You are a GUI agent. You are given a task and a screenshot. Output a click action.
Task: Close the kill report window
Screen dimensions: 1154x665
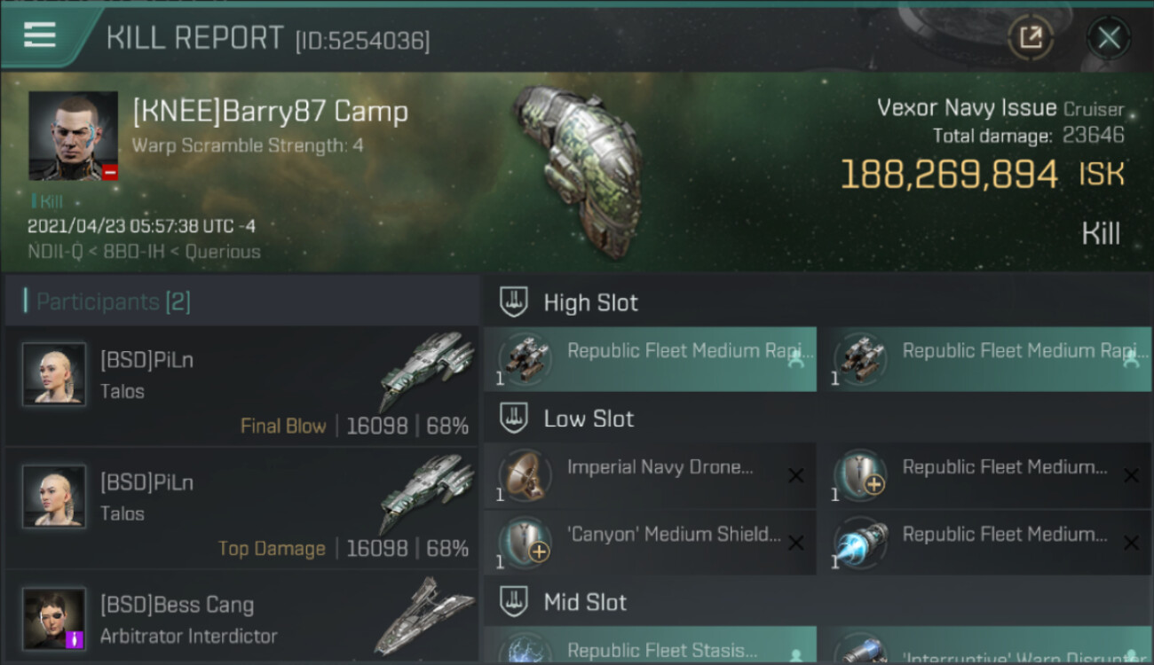coord(1109,37)
